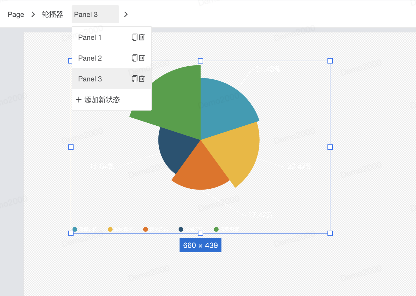Copy Panel 1 using its duplicate icon
Viewport: 416px width, 296px height.
pos(134,37)
